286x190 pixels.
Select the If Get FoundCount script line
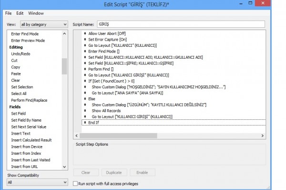point(112,81)
